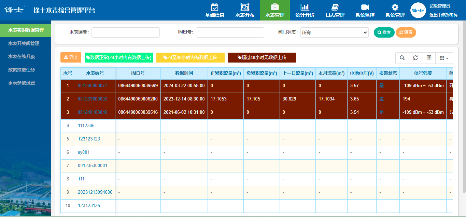Screen dimensions: 466x217
Task: Click the orange 重置 button
Action: 406,32
